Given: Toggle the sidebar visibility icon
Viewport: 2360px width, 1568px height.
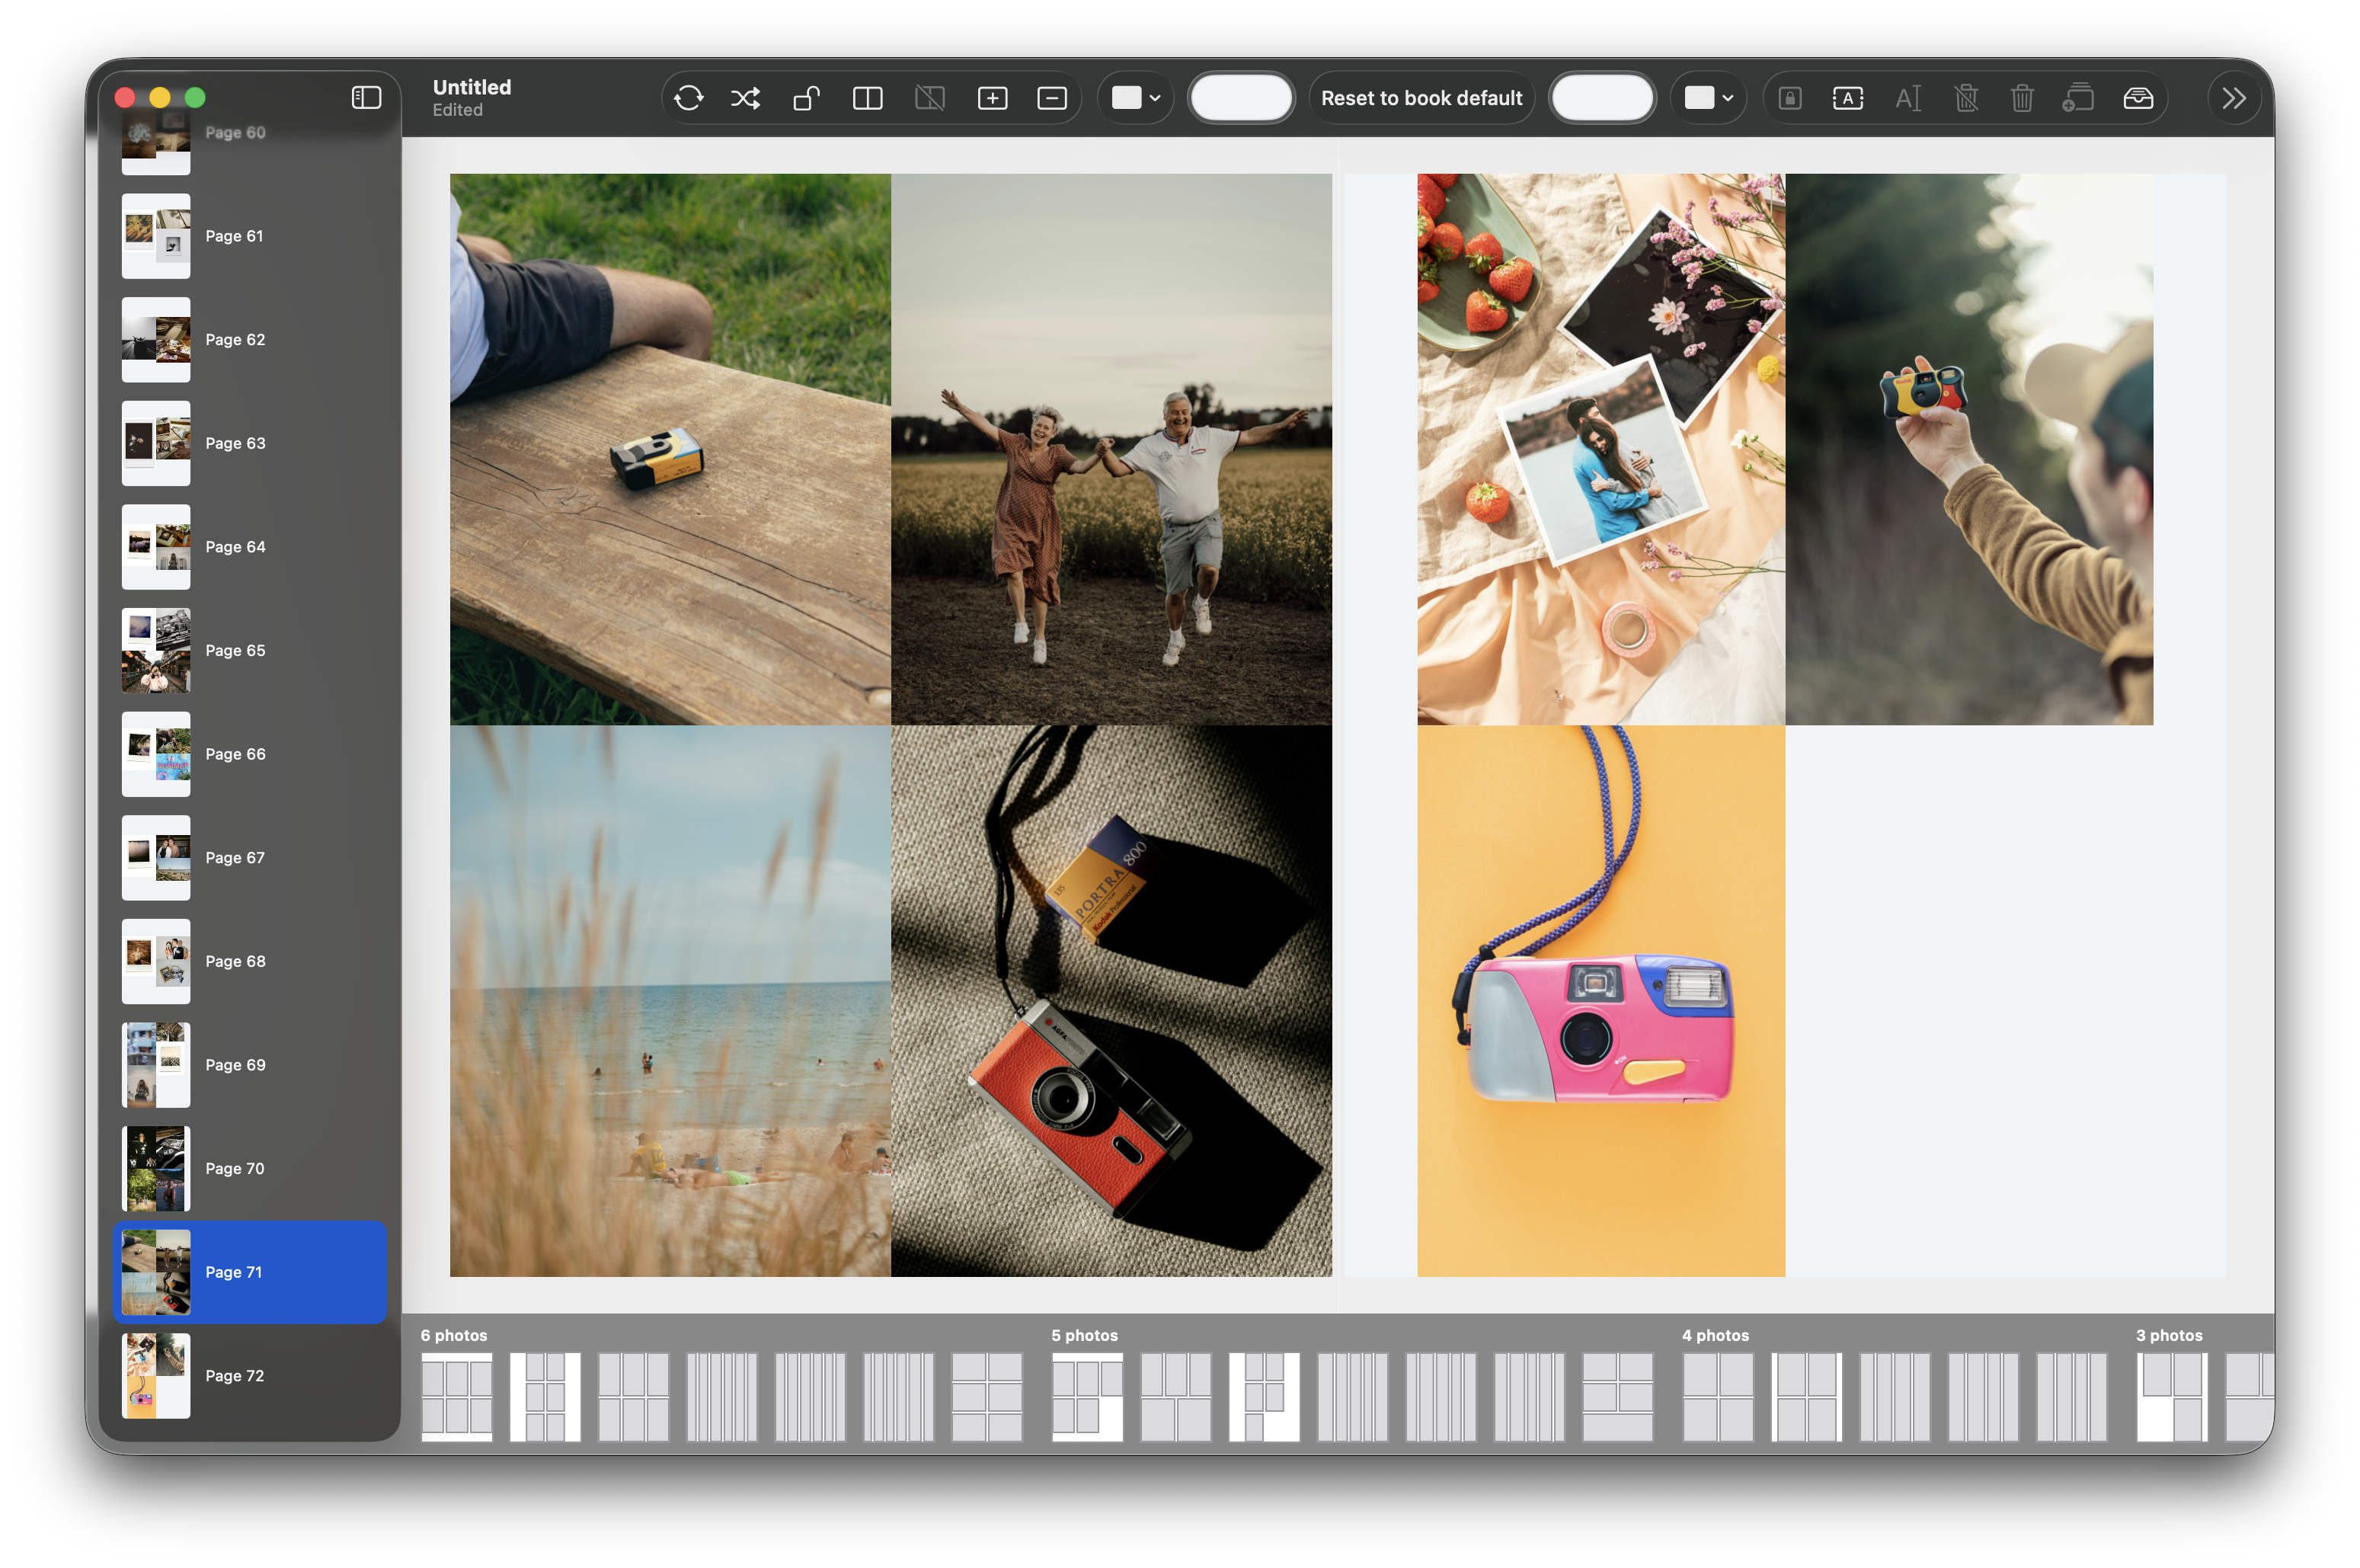Looking at the screenshot, I should click(x=366, y=97).
